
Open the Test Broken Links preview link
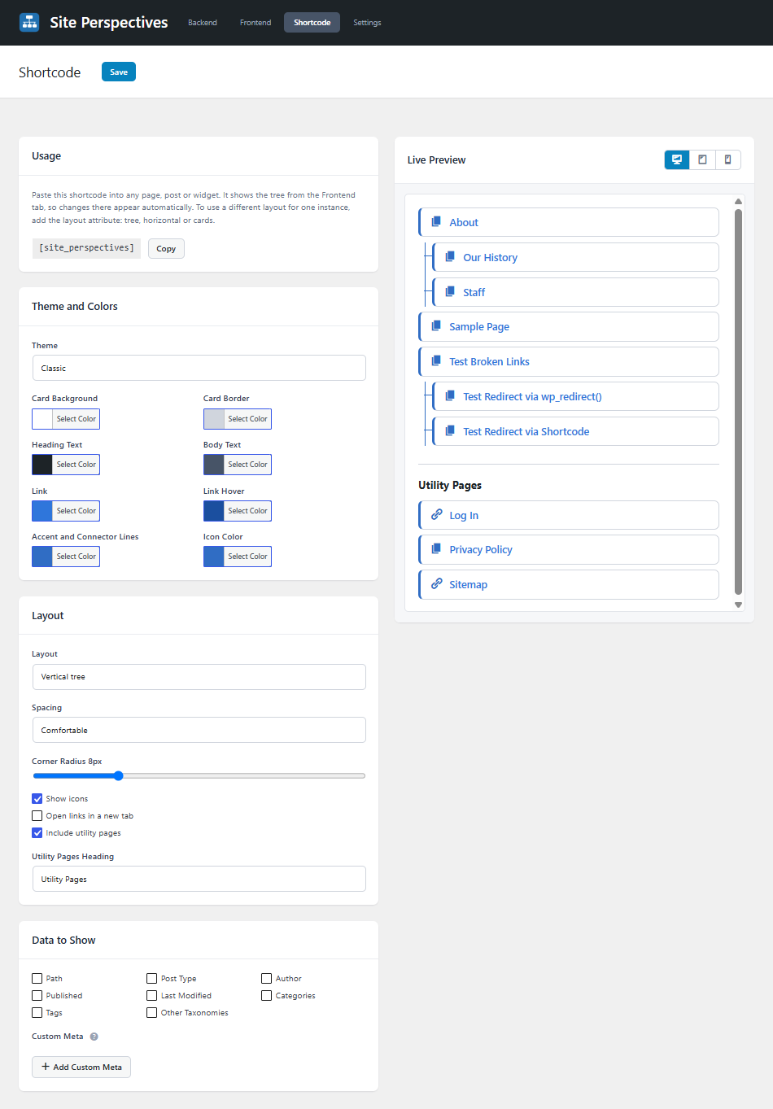click(x=489, y=361)
